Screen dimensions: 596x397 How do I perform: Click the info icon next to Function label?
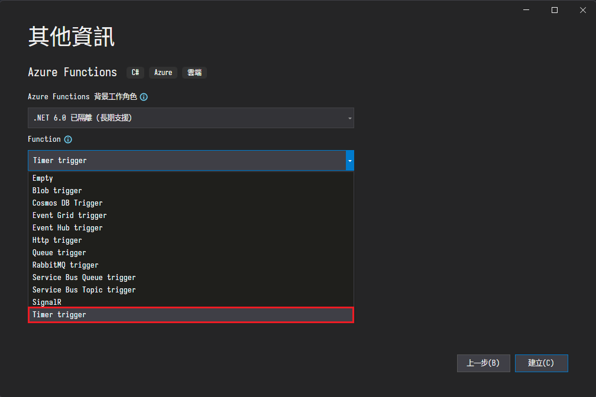tap(68, 139)
